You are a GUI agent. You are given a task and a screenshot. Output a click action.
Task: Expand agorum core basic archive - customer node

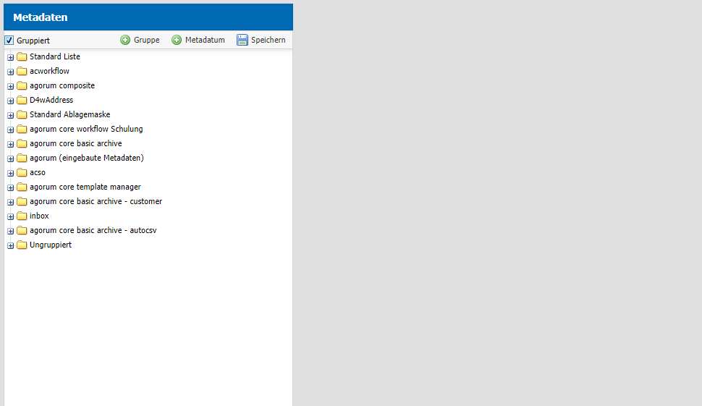11,202
